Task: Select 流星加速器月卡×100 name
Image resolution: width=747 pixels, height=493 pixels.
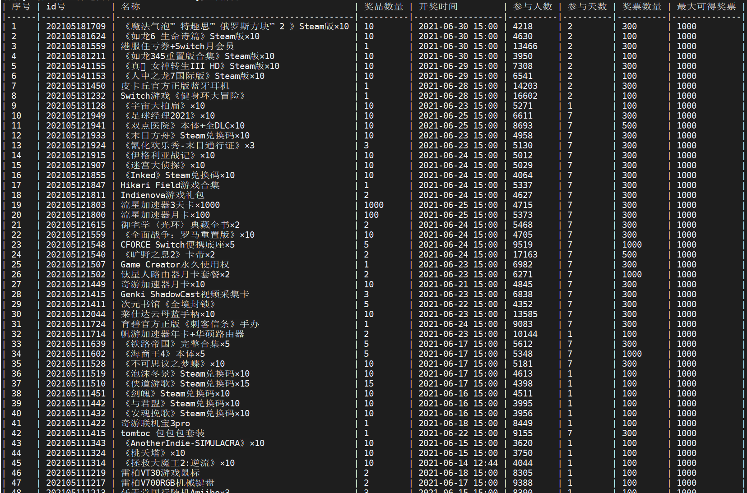Action: click(x=165, y=215)
